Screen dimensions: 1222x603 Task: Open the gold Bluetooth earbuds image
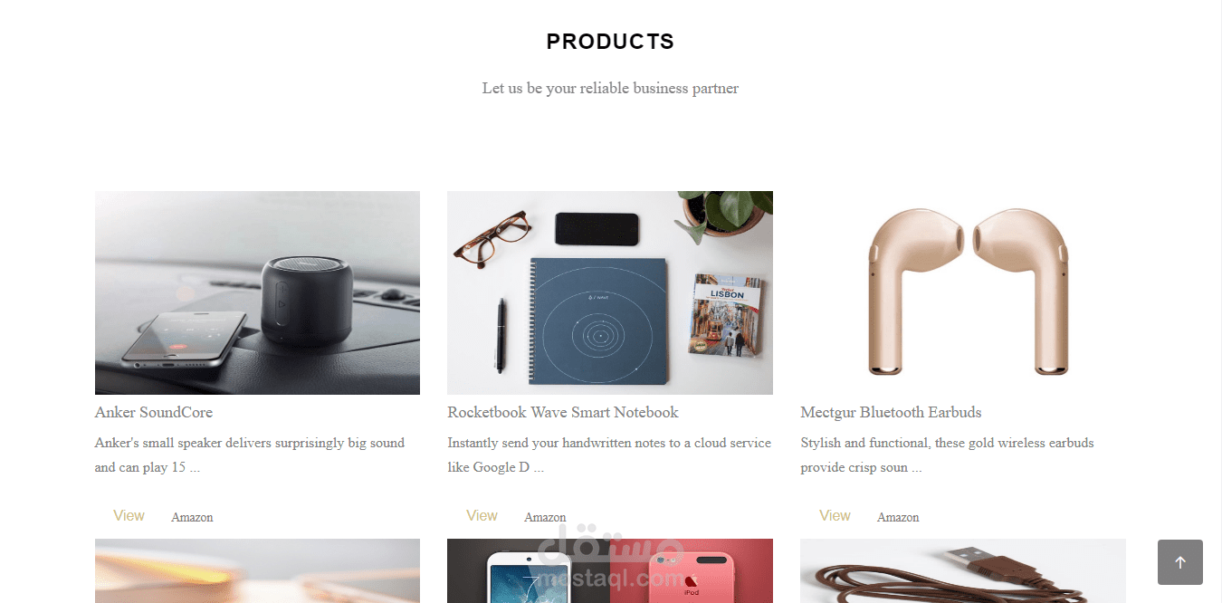point(963,292)
